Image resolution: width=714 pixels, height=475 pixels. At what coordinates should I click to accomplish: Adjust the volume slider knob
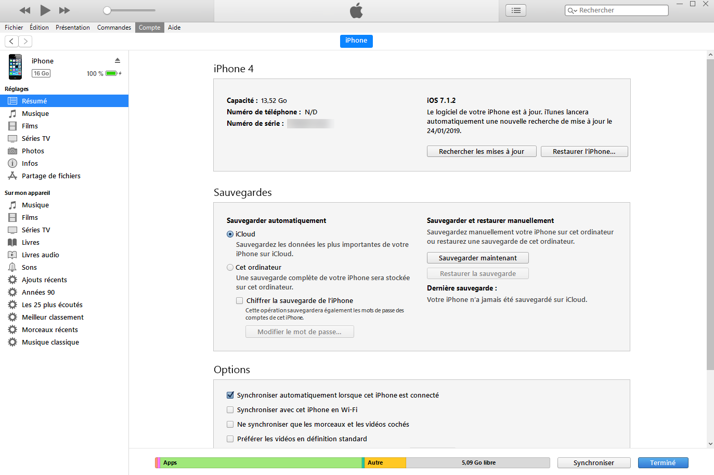(x=107, y=10)
